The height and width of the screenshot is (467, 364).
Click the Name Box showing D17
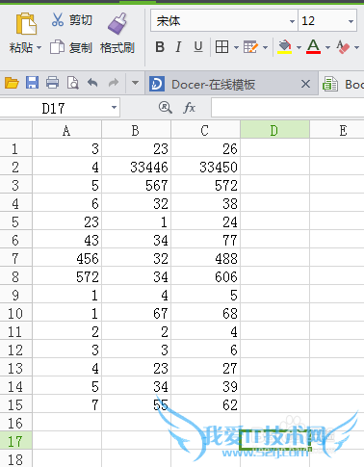click(53, 108)
